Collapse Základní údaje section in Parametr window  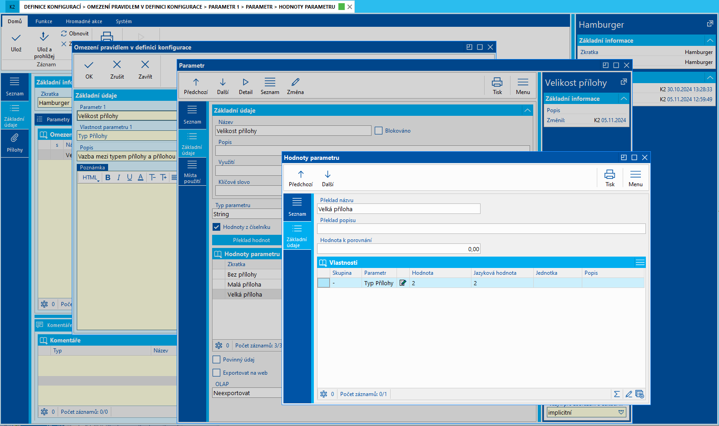[527, 110]
